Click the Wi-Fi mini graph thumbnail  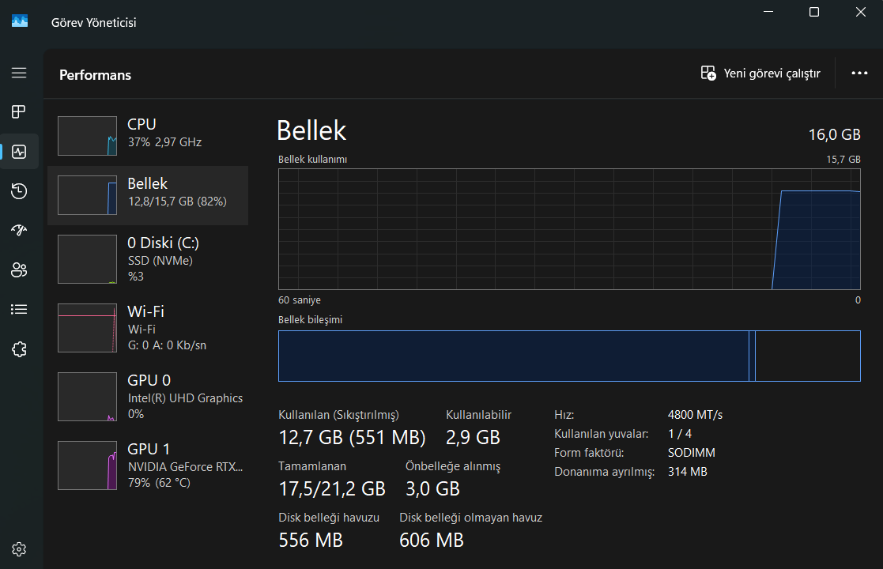click(x=87, y=328)
